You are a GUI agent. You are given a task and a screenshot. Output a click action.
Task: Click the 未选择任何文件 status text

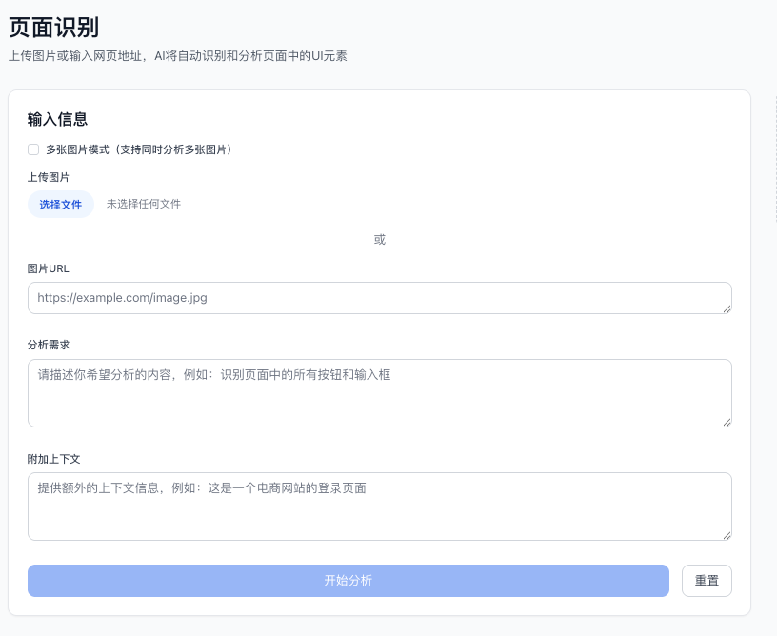coord(145,204)
